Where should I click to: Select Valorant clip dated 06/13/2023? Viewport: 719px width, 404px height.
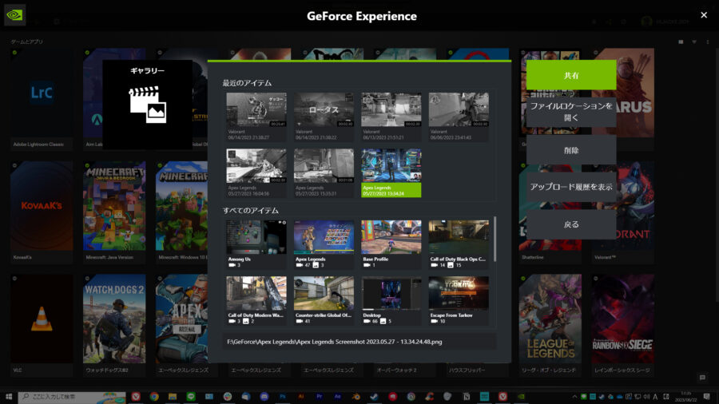[391, 117]
